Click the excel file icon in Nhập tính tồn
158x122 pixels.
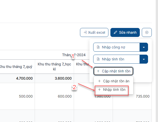point(98,59)
